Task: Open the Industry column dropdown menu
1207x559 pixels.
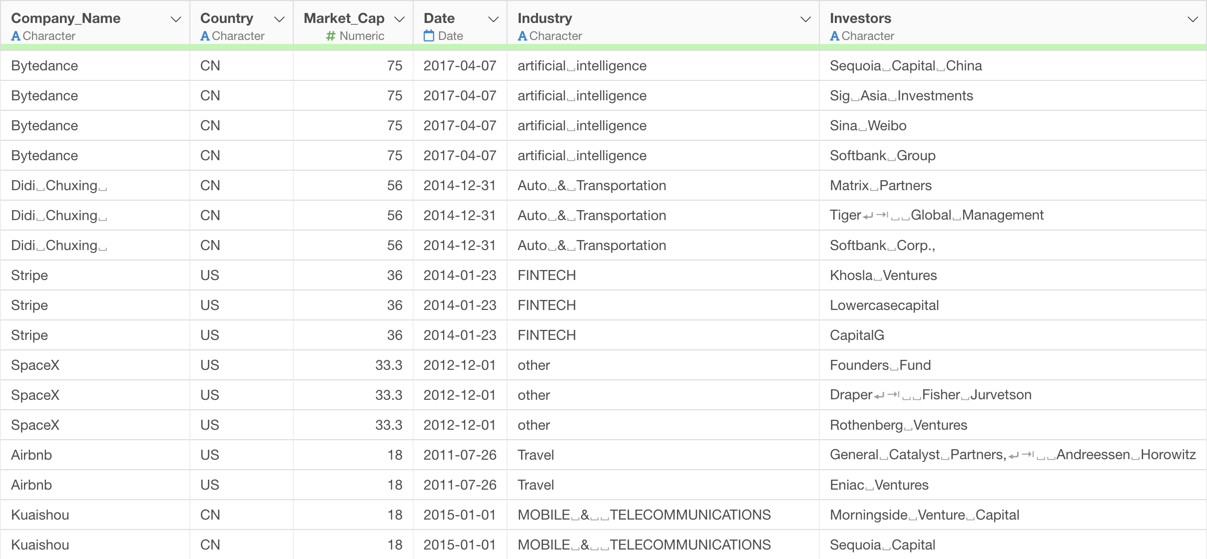Action: [805, 19]
